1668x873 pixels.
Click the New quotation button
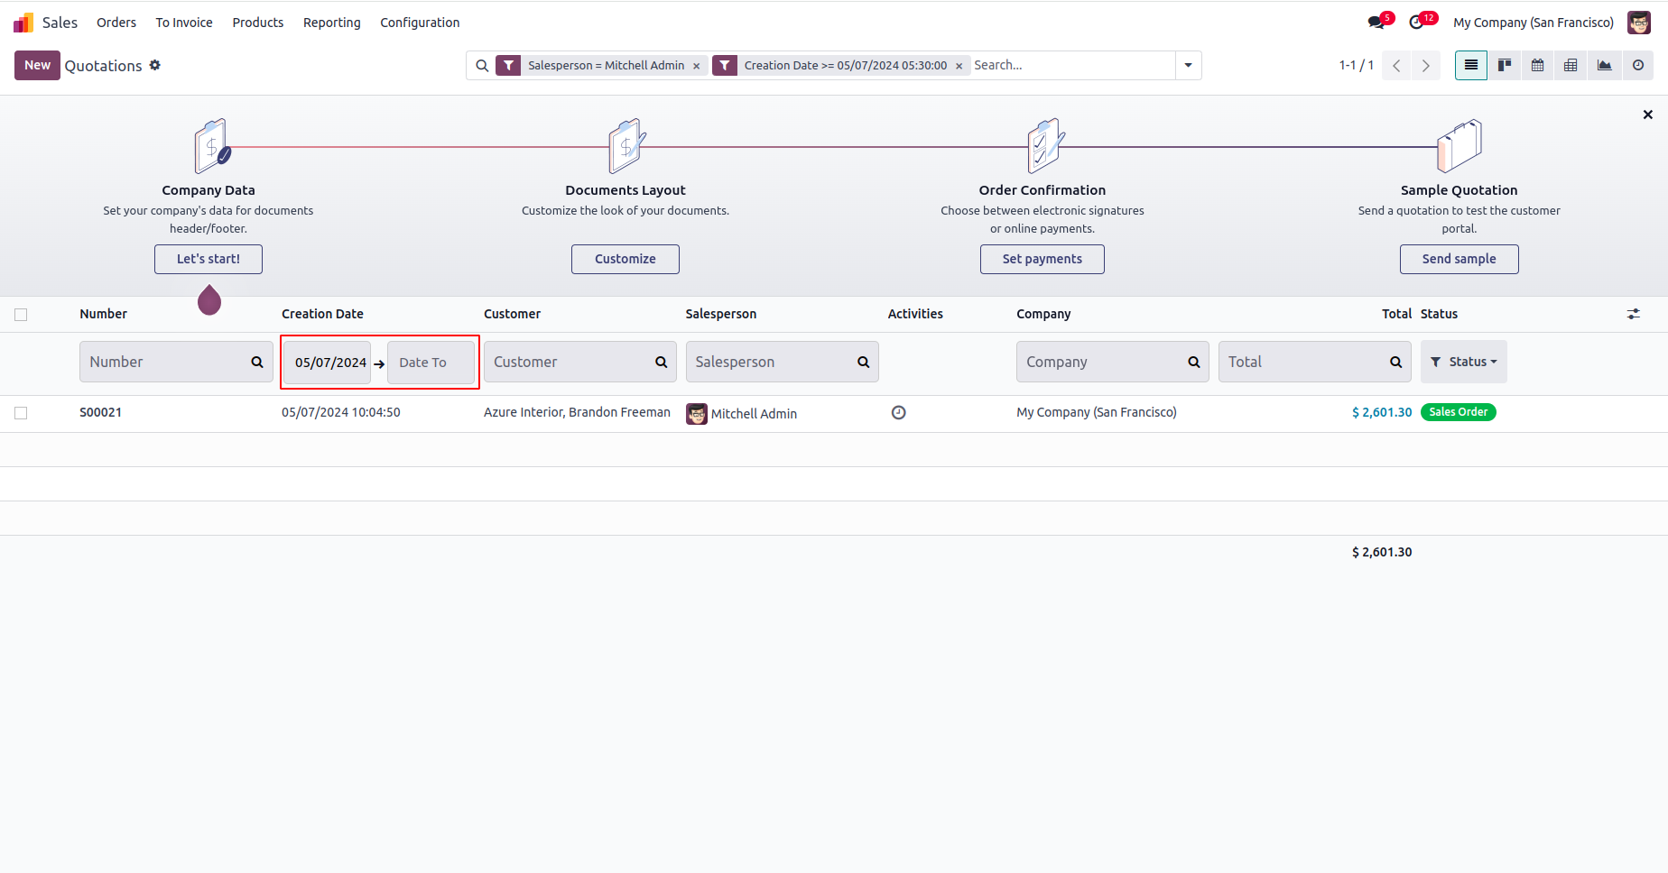(x=38, y=65)
